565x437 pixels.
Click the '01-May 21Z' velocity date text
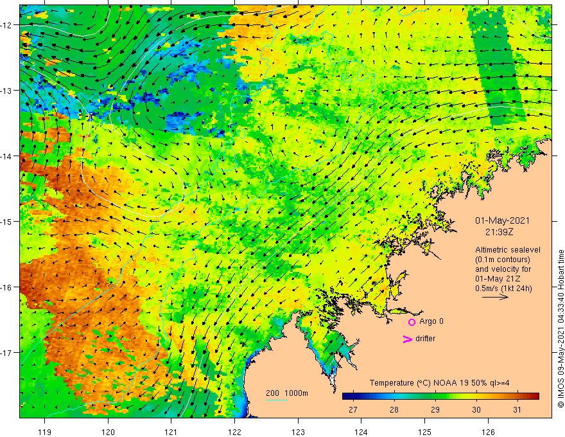[497, 279]
